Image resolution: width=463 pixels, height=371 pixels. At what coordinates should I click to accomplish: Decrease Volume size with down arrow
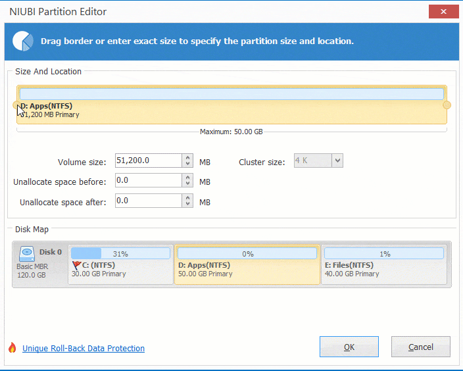188,164
